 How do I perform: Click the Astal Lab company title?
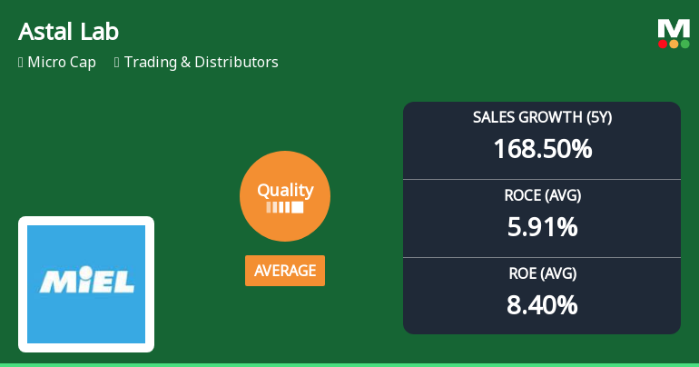coord(68,31)
